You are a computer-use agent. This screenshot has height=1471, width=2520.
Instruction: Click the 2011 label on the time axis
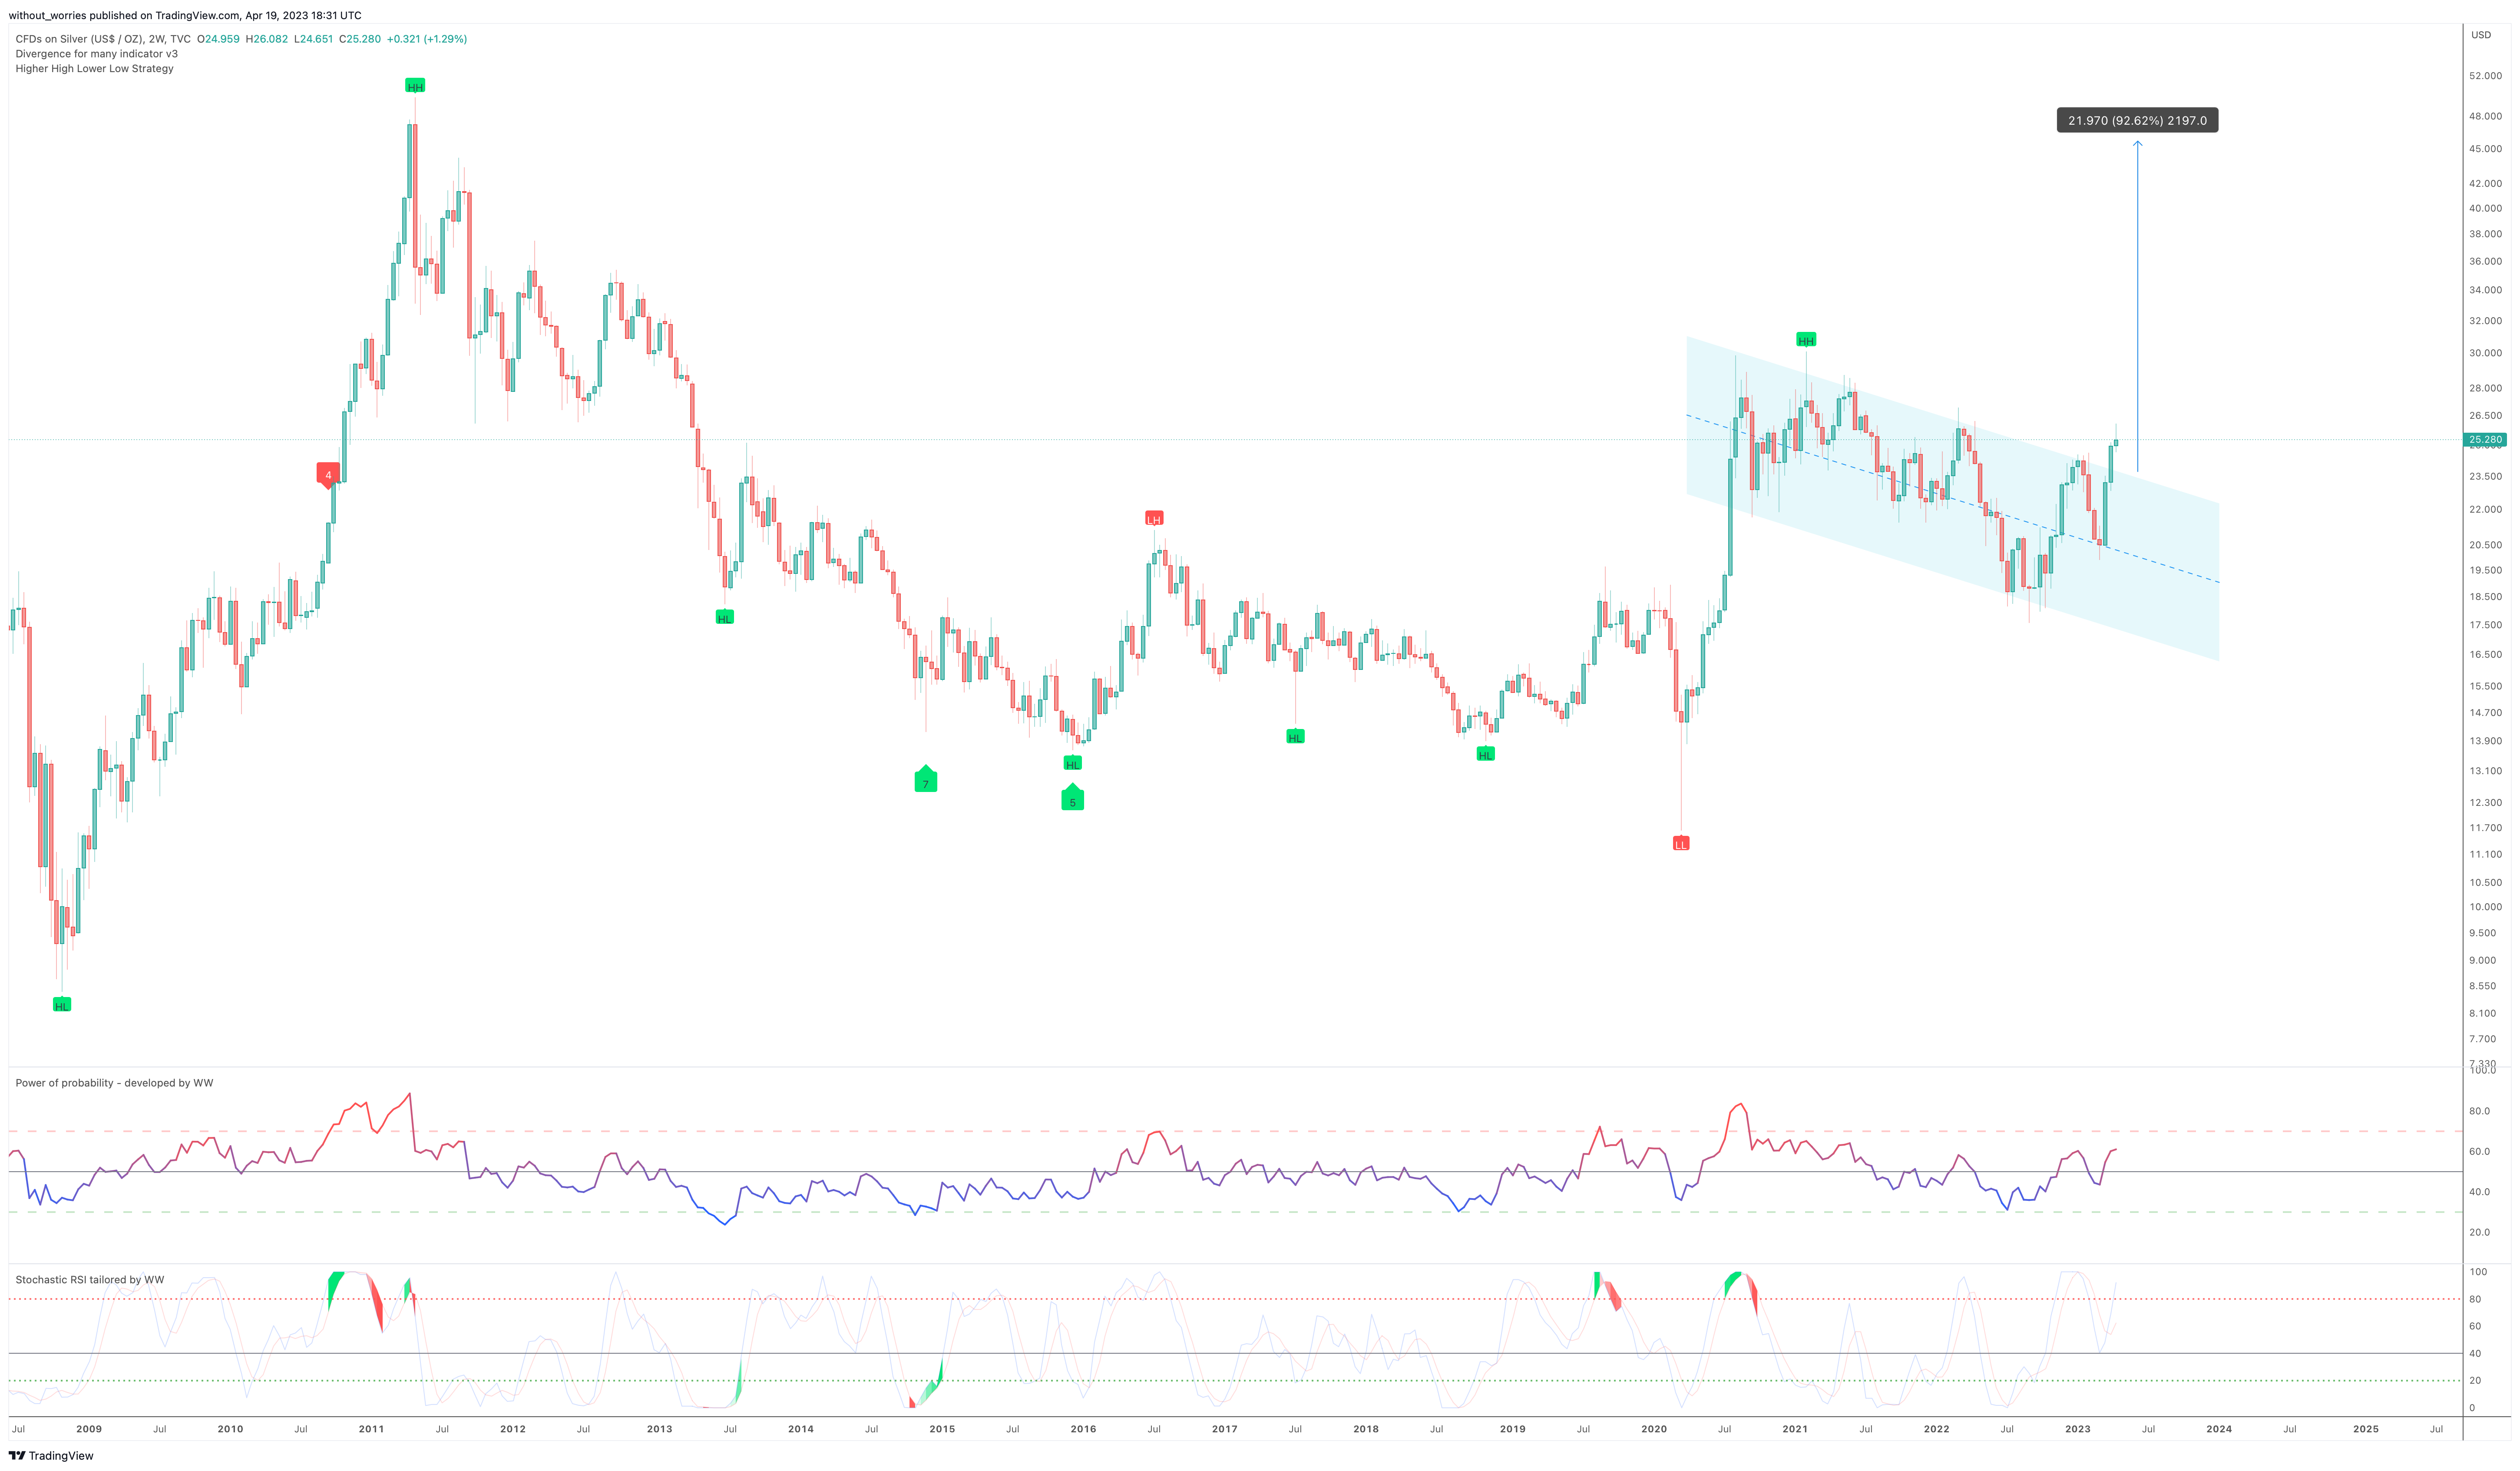[371, 1429]
